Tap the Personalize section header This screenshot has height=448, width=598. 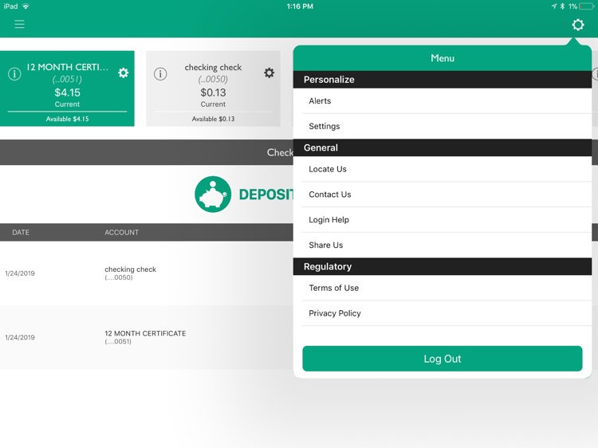pos(443,79)
